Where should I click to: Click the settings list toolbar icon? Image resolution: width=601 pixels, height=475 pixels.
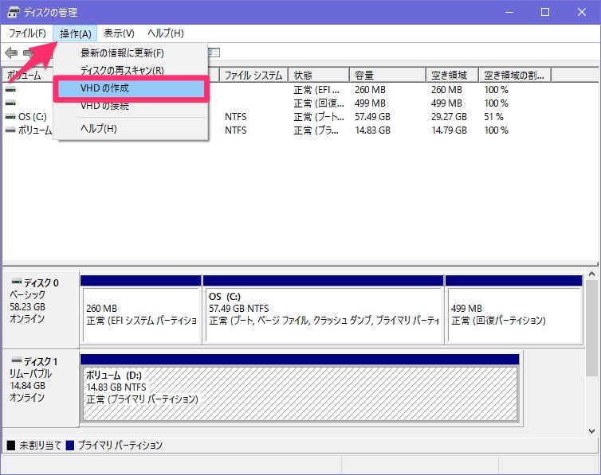214,53
